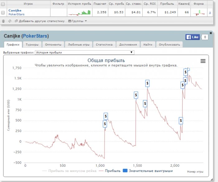Switch to the Достижения tab
The image size is (218, 182).
128,45
